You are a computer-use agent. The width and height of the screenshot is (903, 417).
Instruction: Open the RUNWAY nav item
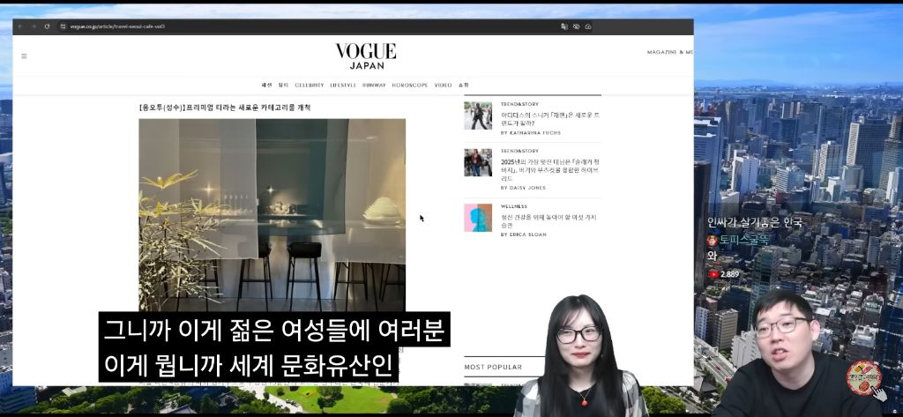pos(374,86)
